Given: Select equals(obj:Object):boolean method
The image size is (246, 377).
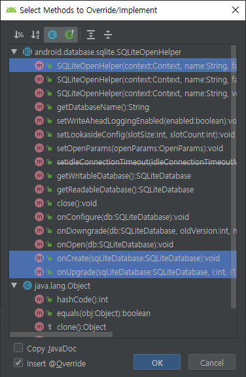Looking at the screenshot, I should coord(123,313).
